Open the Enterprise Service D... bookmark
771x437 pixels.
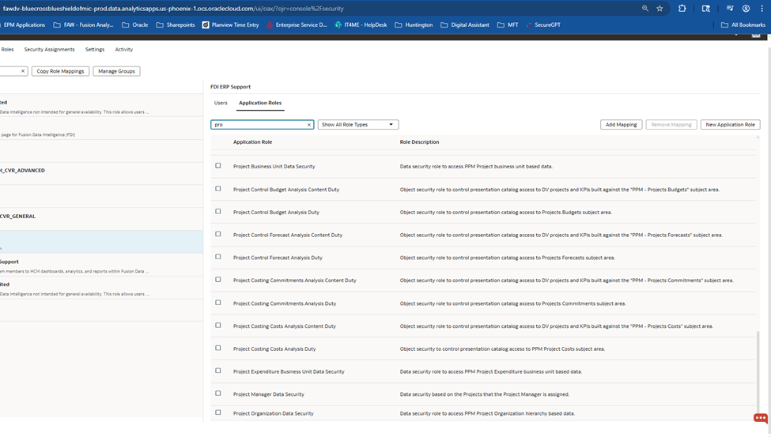[297, 24]
